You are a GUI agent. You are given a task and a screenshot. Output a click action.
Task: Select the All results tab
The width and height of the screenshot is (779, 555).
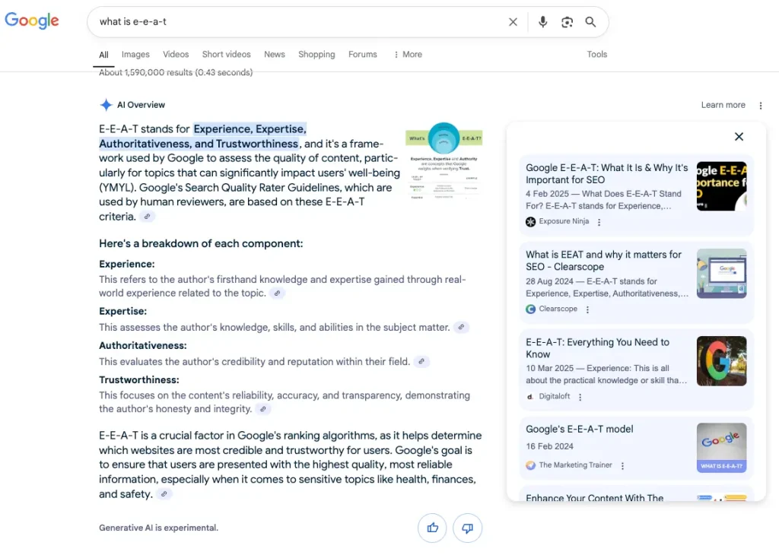point(103,55)
